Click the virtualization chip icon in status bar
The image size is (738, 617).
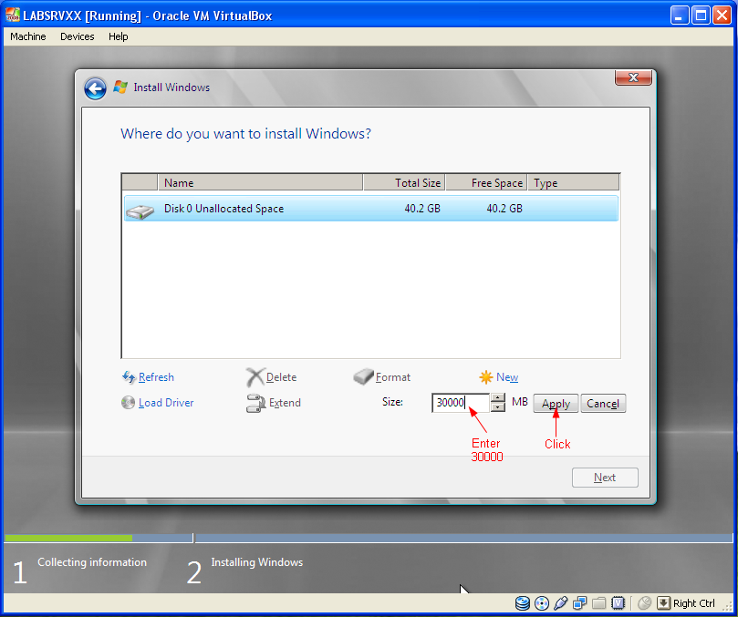tap(618, 603)
